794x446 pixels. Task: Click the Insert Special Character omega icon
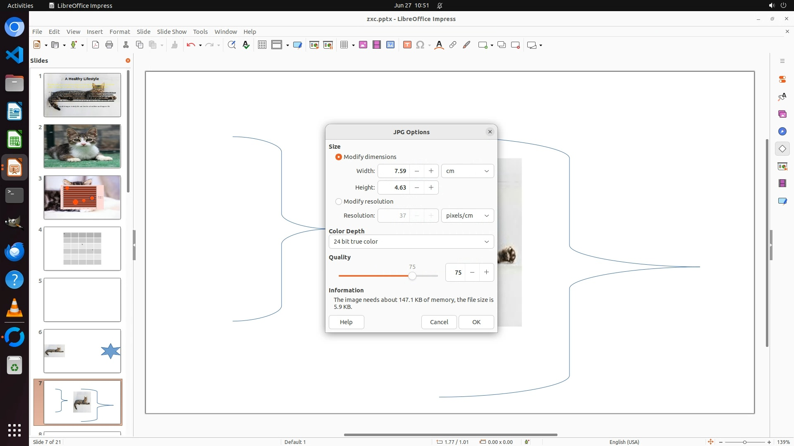420,45
